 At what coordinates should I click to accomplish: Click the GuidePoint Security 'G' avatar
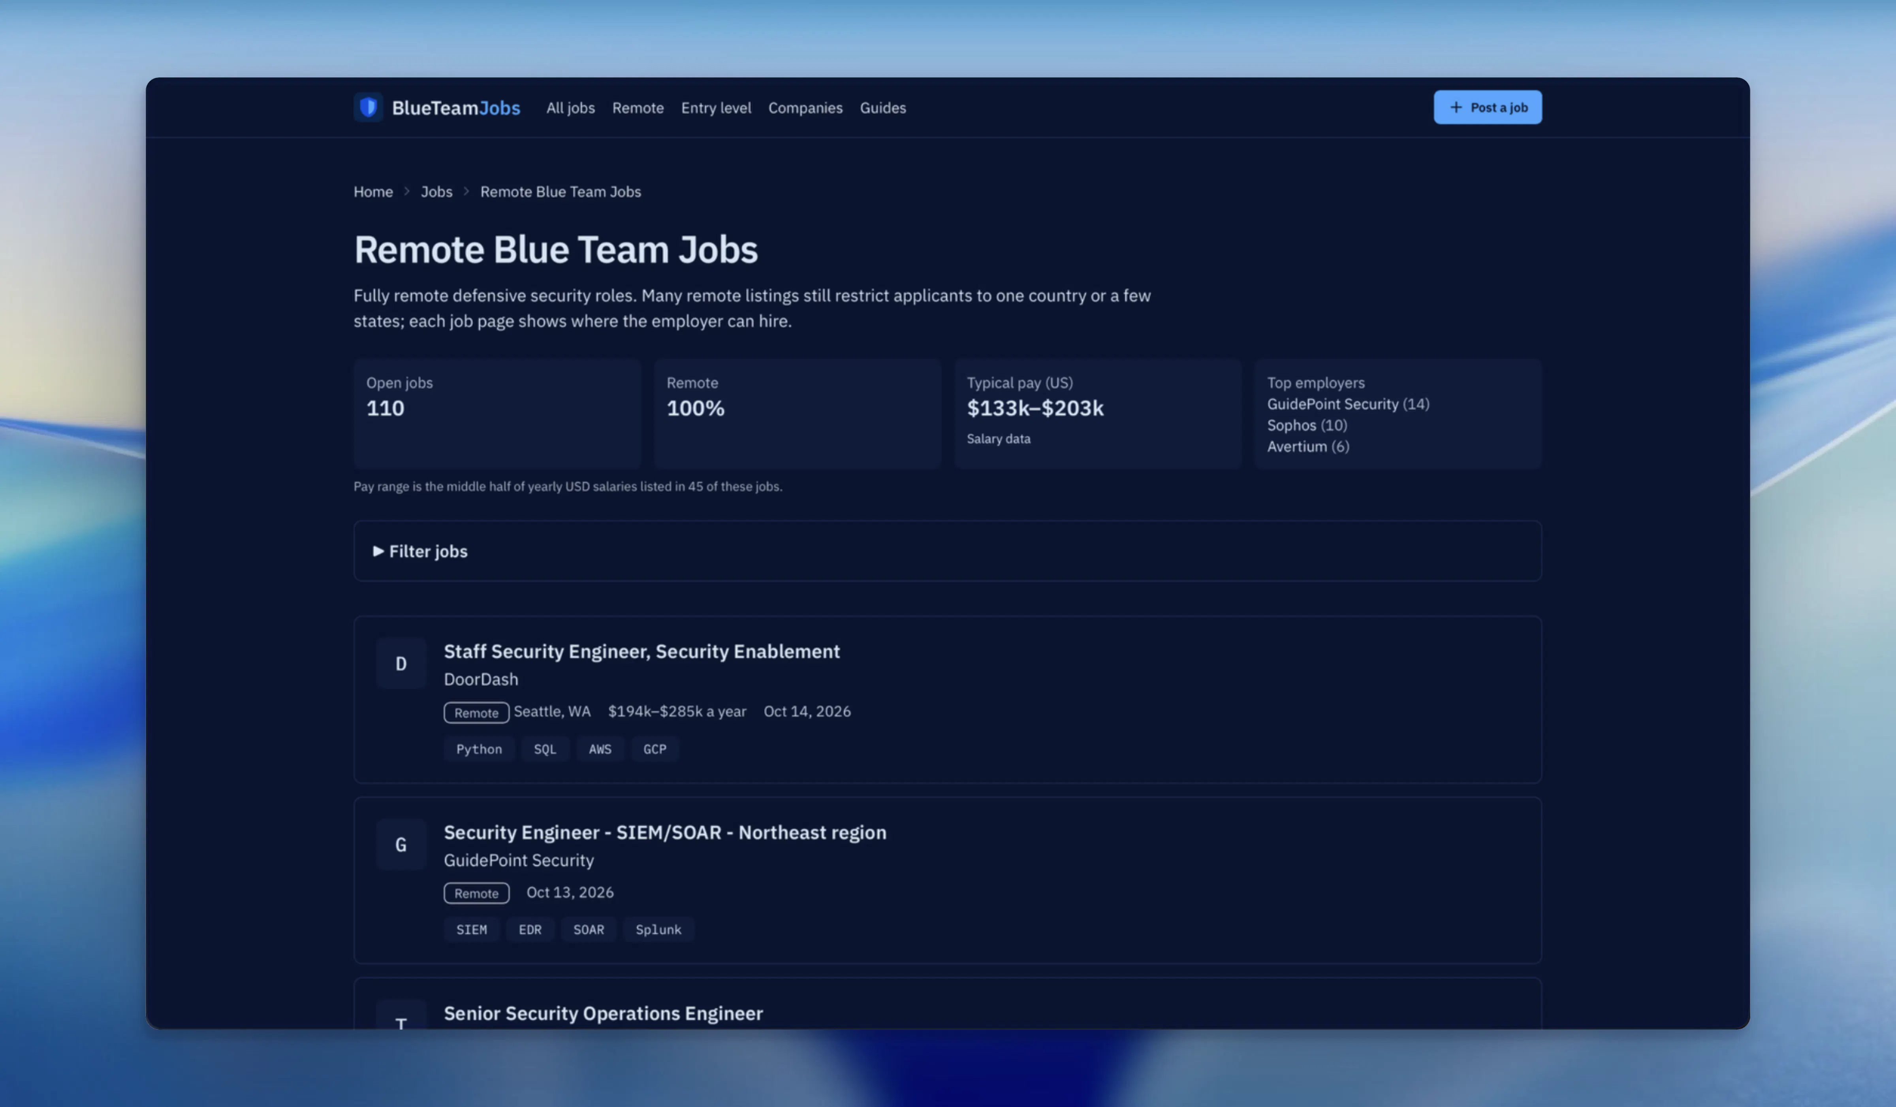tap(401, 844)
